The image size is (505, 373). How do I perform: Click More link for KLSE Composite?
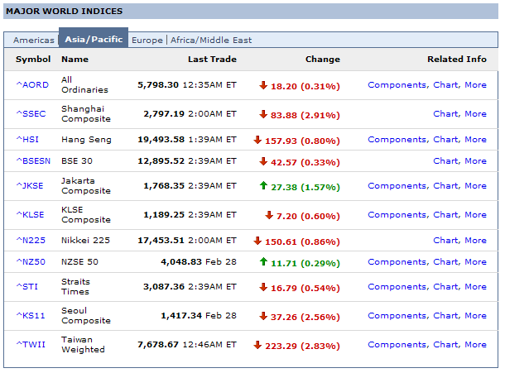(475, 215)
